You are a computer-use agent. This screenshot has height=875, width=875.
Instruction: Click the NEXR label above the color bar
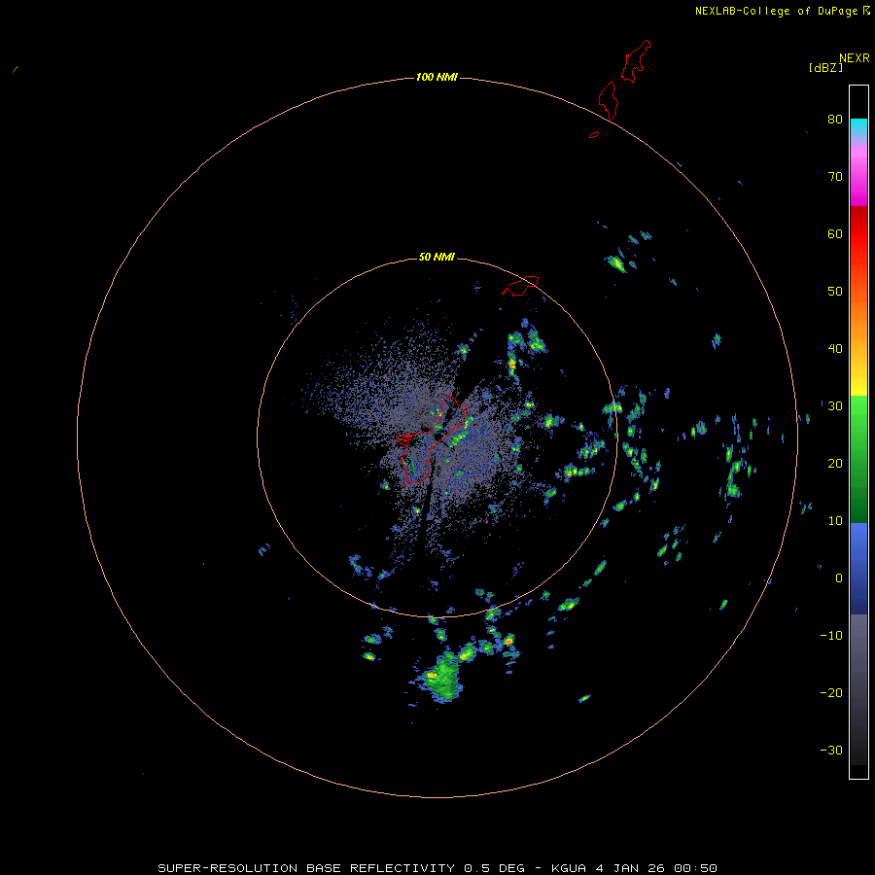point(855,58)
